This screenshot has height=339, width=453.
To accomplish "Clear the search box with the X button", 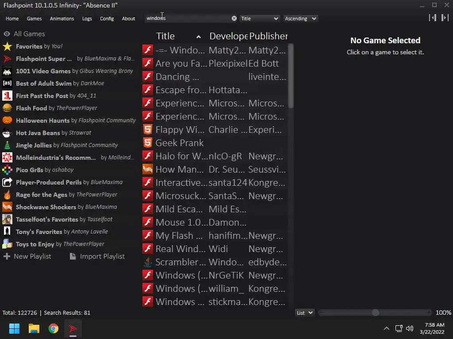I will (x=234, y=19).
